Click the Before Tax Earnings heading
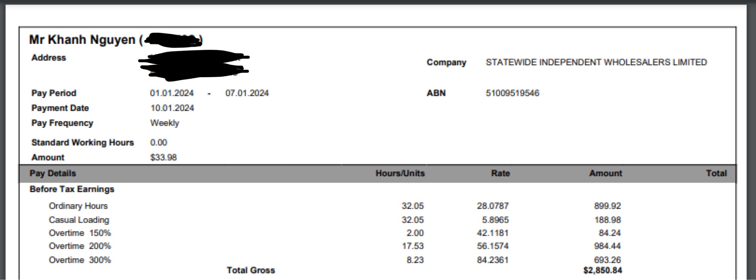This screenshot has width=756, height=280. point(72,189)
